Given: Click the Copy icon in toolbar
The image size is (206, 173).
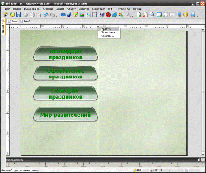Looking at the screenshot, I should click(x=33, y=15).
